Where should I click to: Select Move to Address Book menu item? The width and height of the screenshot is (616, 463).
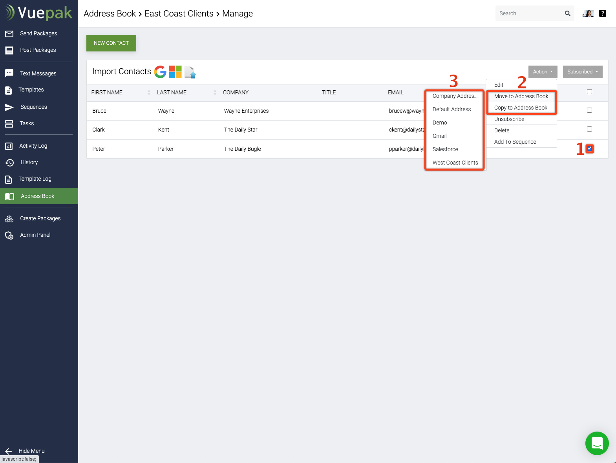coord(521,96)
